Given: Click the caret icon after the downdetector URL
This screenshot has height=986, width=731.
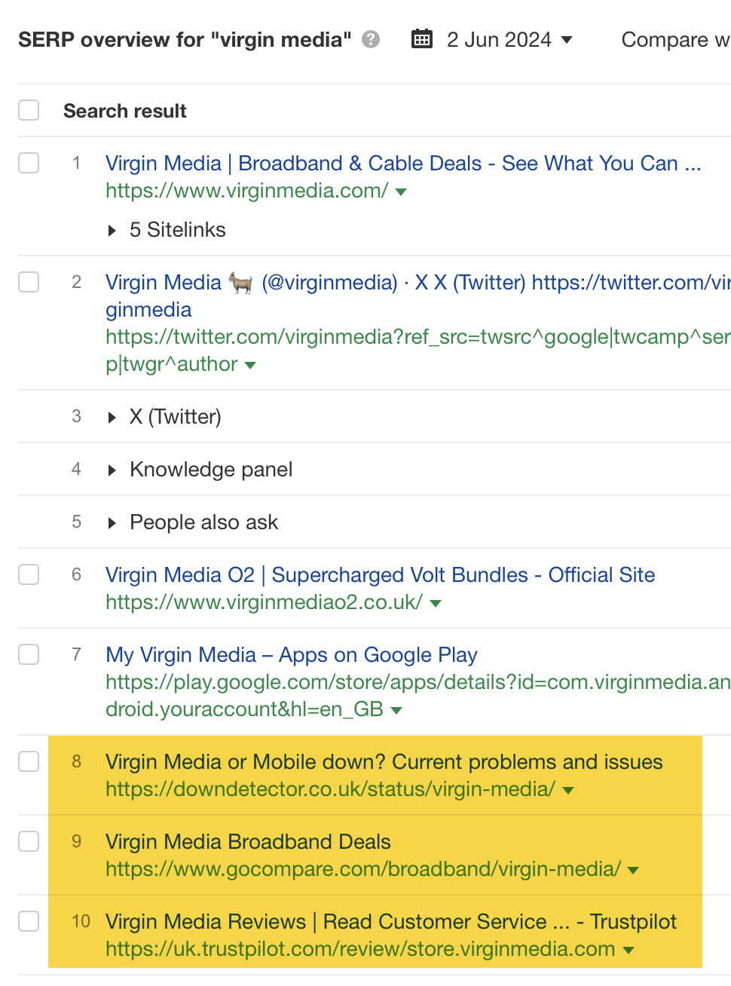Looking at the screenshot, I should click(x=568, y=790).
